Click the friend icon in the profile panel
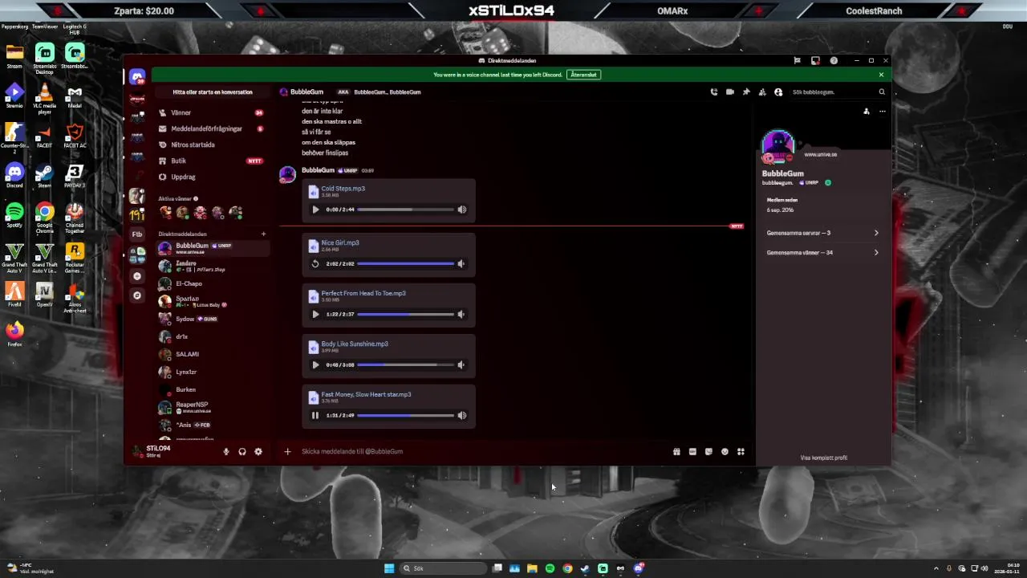 click(867, 112)
